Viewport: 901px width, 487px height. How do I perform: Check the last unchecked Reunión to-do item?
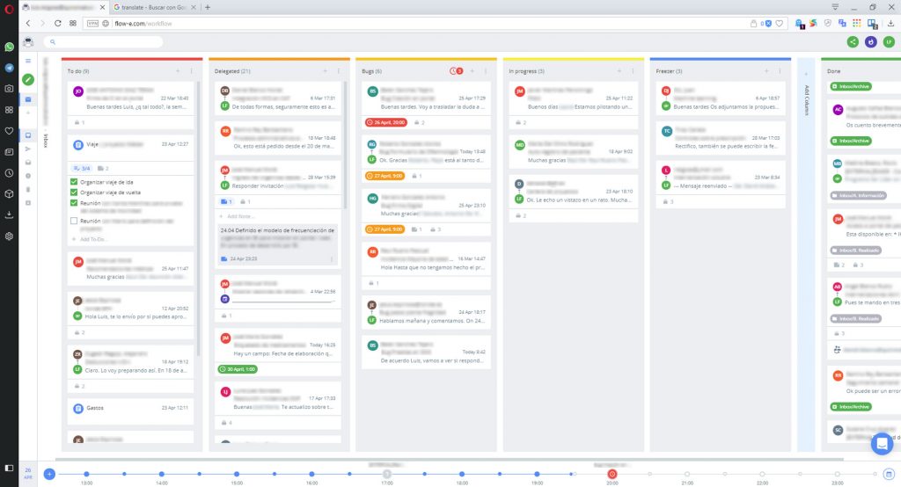pos(74,221)
